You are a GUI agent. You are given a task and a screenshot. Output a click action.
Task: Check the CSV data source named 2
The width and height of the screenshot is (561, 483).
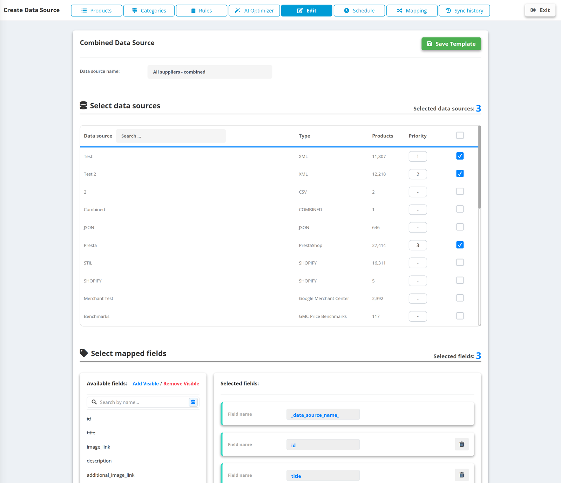(x=460, y=192)
